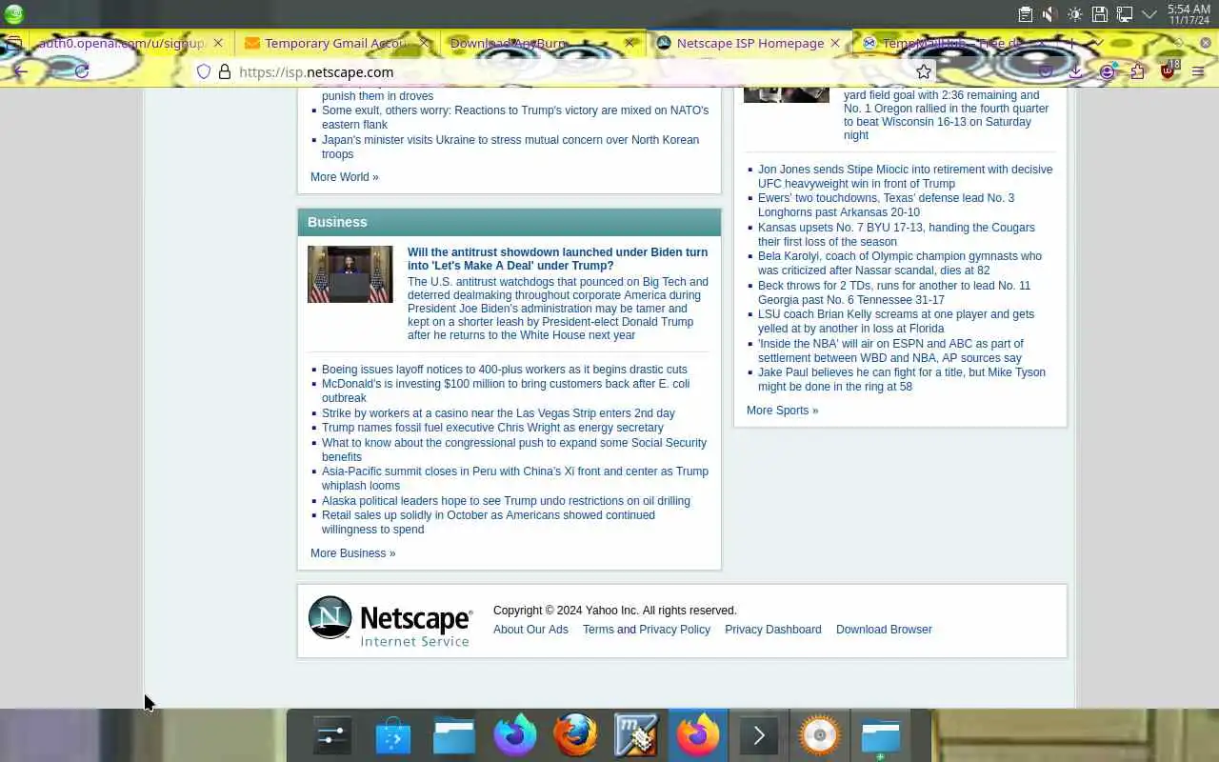Open the Firefox hamburger menu
The width and height of the screenshot is (1219, 762).
tap(1198, 71)
